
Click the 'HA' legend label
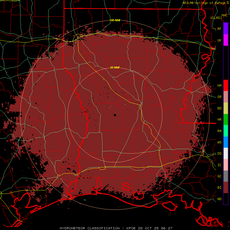(x=219, y=85)
